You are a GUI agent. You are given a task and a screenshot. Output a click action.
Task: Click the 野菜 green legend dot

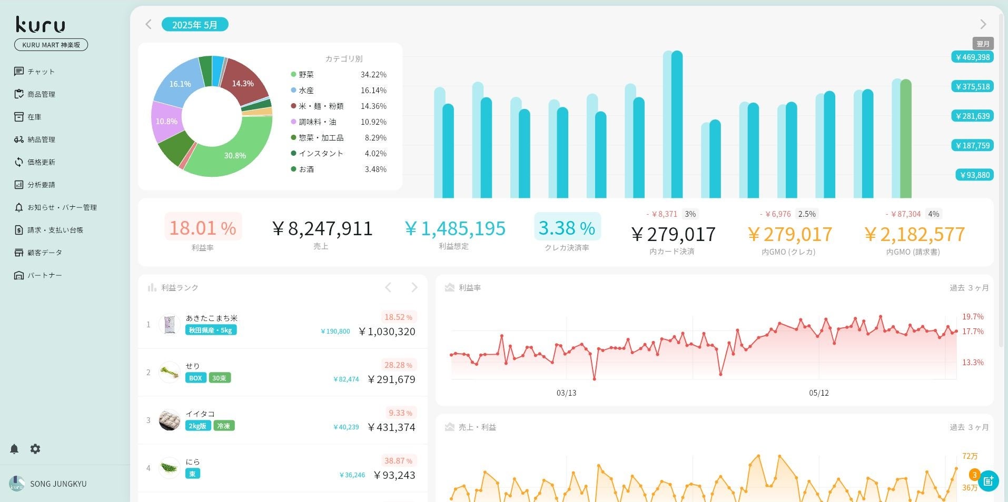click(x=293, y=75)
